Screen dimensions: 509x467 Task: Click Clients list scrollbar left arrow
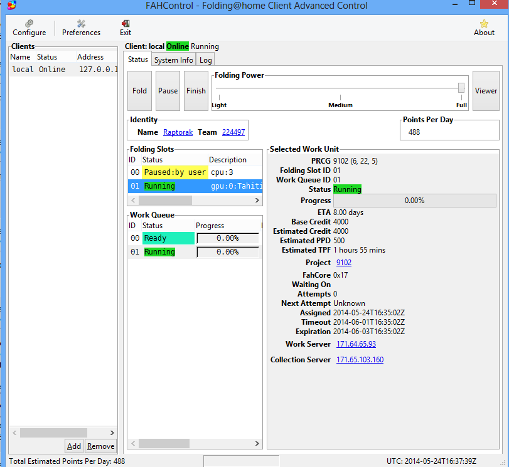pos(14,433)
